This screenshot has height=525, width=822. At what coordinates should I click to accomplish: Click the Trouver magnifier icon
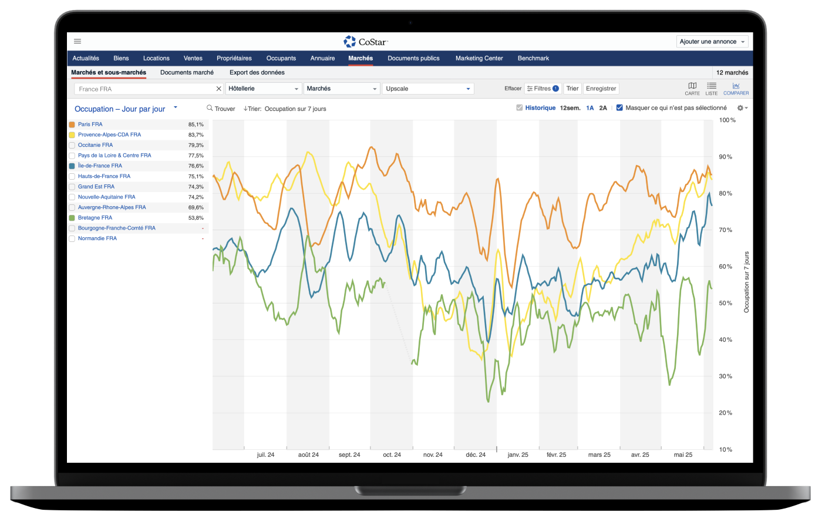(x=210, y=109)
